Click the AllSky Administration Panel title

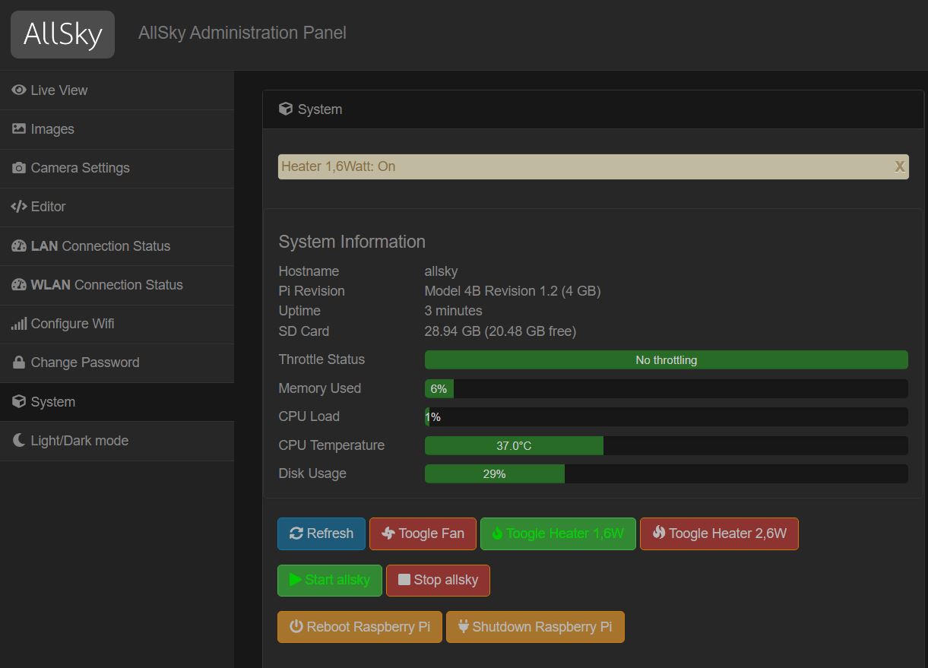pyautogui.click(x=242, y=33)
